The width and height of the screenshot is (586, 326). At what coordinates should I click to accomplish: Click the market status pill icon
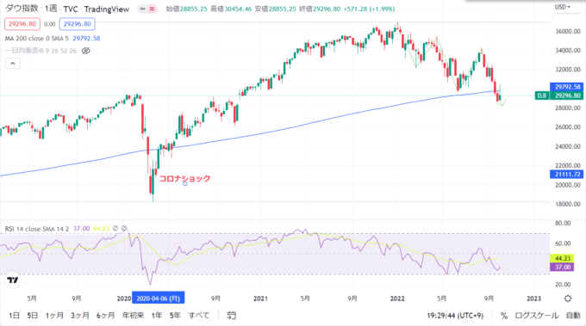pos(147,9)
